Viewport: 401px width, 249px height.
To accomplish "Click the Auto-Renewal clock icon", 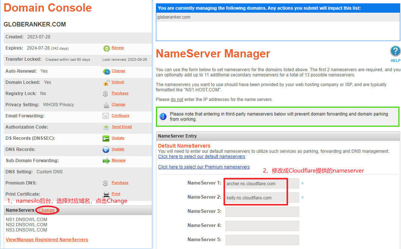I will tap(106, 71).
